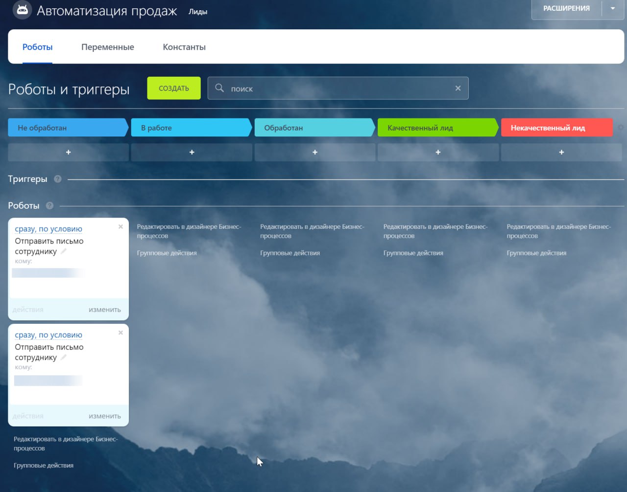Open 'сразу, по условию' in the bottom robot card
This screenshot has height=492, width=627.
[48, 335]
